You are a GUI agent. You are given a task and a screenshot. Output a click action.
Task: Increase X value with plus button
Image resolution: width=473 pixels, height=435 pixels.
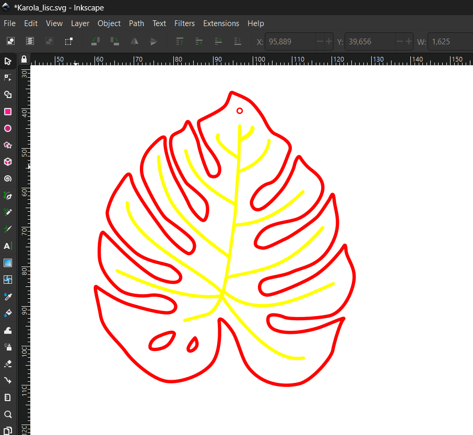tap(329, 41)
